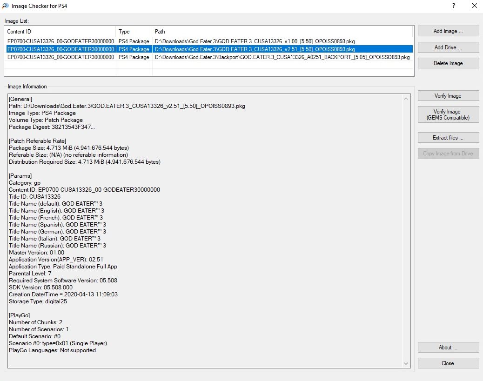
Task: Click the Application Version(APP_VER): 02.51 line
Action: coord(56,259)
